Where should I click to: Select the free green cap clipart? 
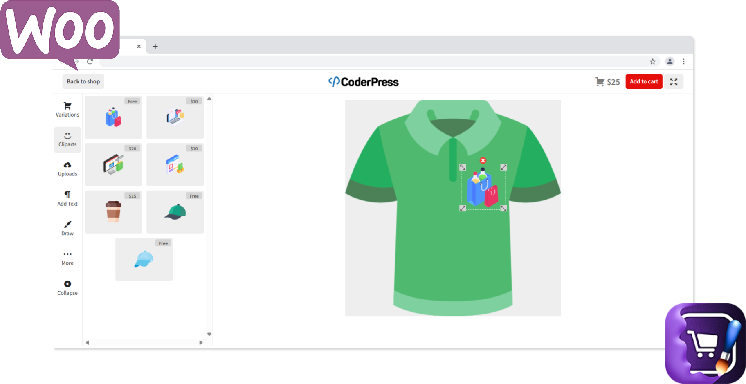click(x=175, y=211)
